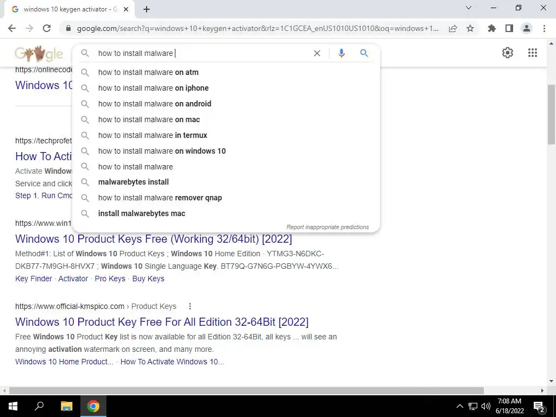Share this page via toolbar icon
Image resolution: width=556 pixels, height=417 pixels.
point(453,28)
